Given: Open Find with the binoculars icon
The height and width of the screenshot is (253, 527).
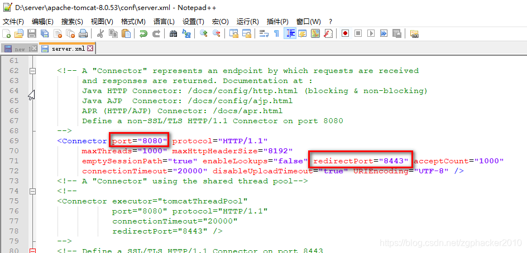Looking at the screenshot, I should click(x=174, y=33).
